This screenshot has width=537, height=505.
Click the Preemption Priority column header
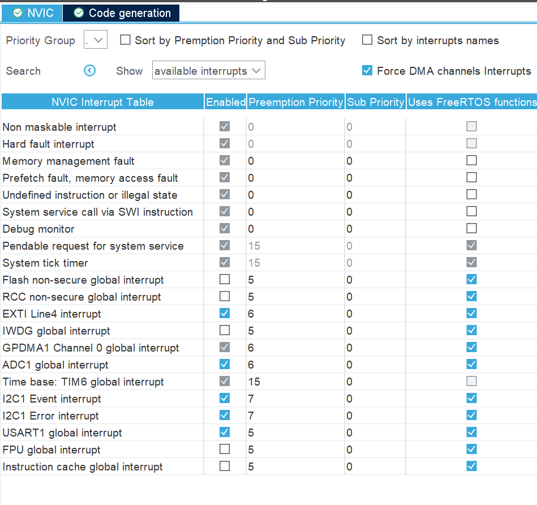[x=295, y=102]
